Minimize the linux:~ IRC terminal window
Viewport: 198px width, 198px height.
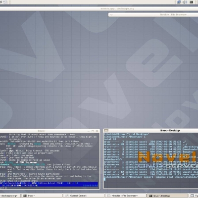pyautogui.click(x=89, y=131)
